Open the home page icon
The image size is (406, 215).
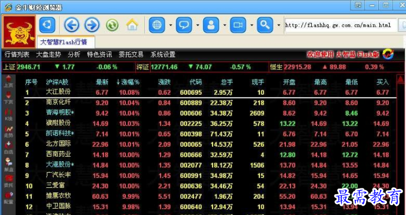tap(132, 25)
